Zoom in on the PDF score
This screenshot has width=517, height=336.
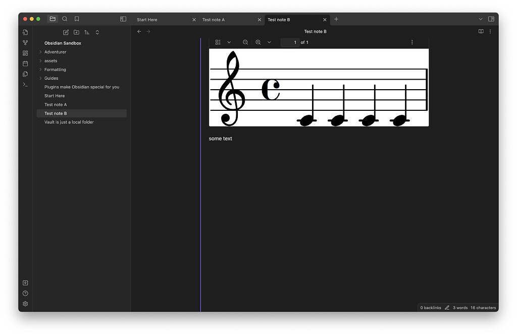[257, 42]
